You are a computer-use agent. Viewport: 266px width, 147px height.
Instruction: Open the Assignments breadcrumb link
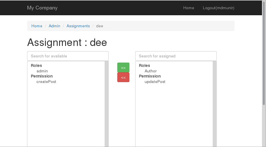pos(78,26)
